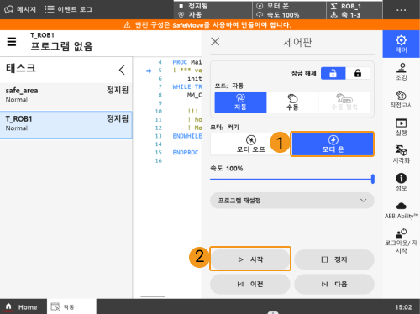This screenshot has height=314, width=420.
Task: Click the 시작 start button
Action: (250, 259)
